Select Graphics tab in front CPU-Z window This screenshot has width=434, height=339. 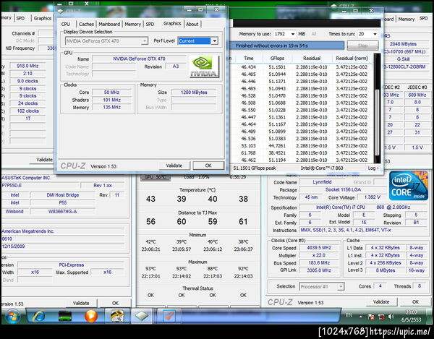coord(172,24)
